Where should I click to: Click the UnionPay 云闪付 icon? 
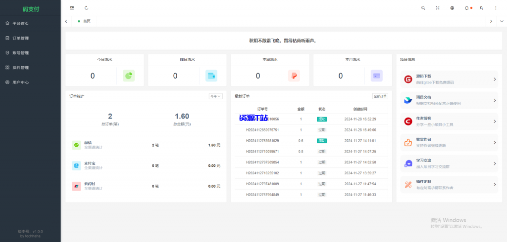tap(76, 186)
